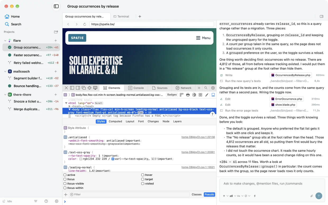Screen dimensions: 328x205
Task: Go back in the browser preview
Action: [x=68, y=24]
